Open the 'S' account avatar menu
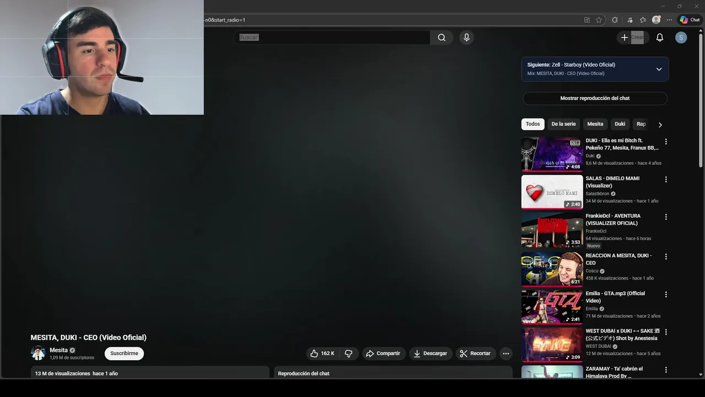Viewport: 705px width, 397px height. point(681,37)
